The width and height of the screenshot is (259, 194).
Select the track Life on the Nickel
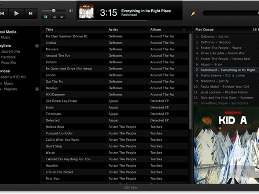click(x=59, y=172)
